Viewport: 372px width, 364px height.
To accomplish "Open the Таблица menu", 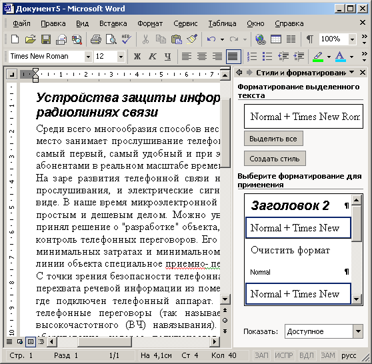I will click(x=222, y=23).
